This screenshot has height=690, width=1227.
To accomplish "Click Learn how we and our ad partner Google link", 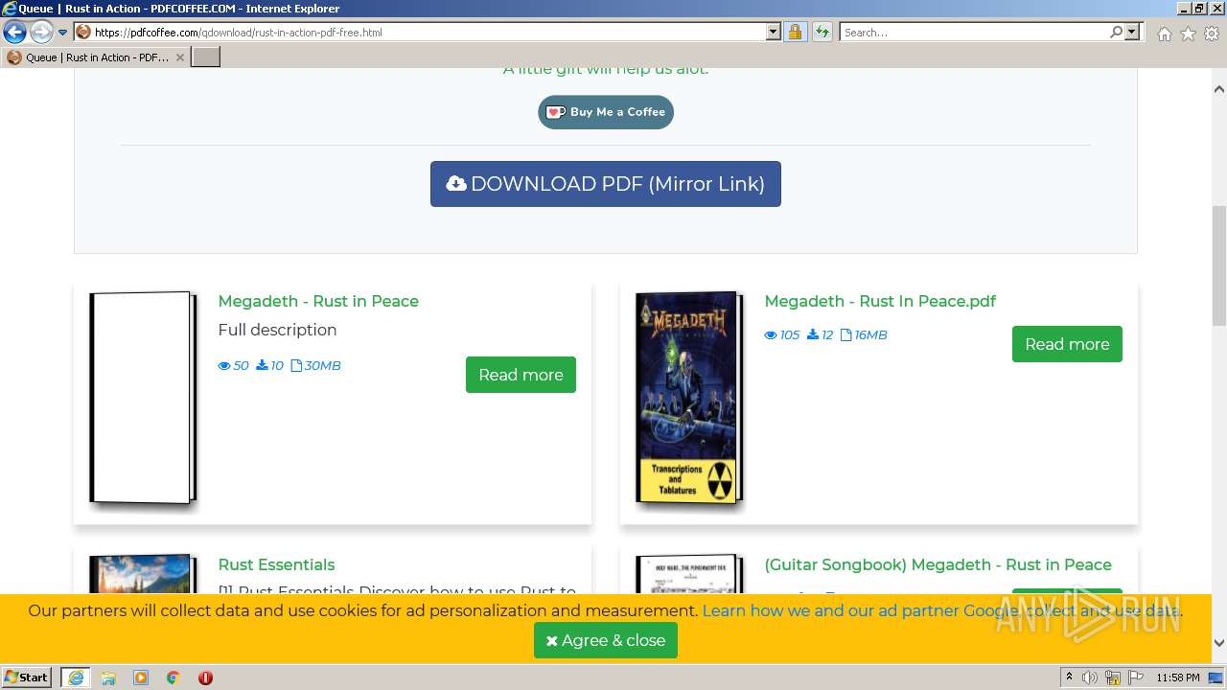I will 942,610.
